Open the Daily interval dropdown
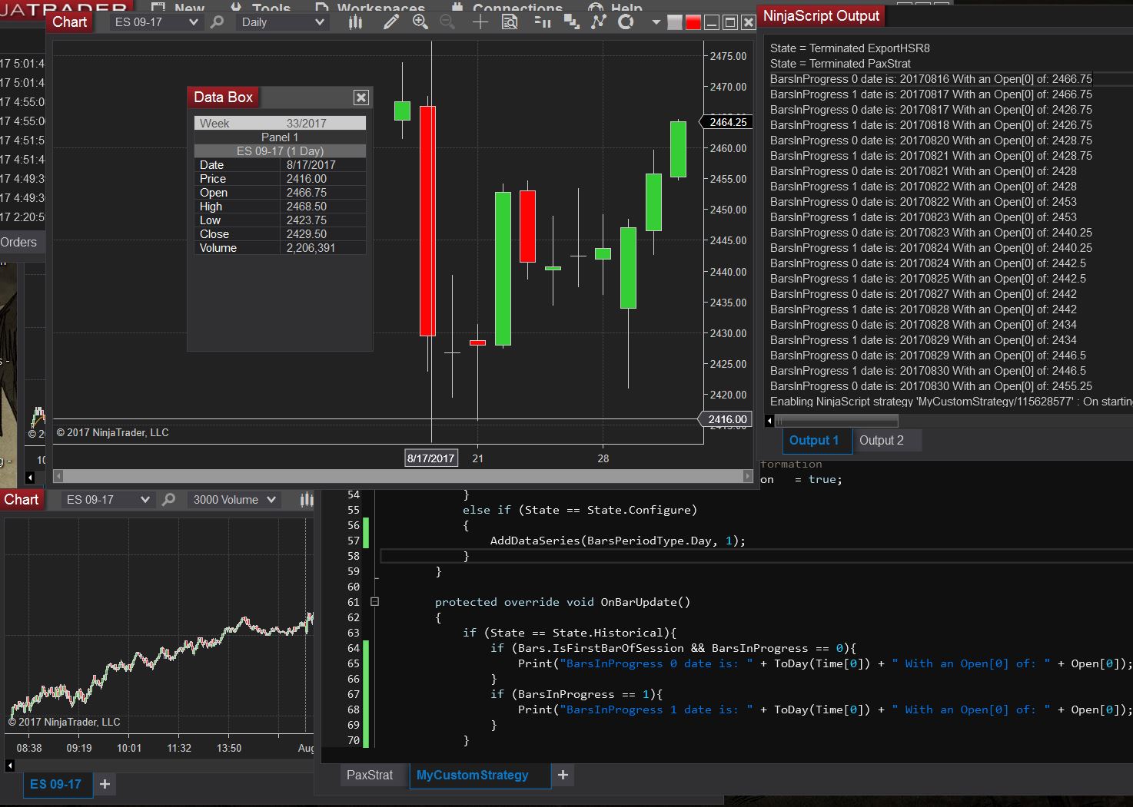This screenshot has width=1133, height=807. click(x=283, y=22)
